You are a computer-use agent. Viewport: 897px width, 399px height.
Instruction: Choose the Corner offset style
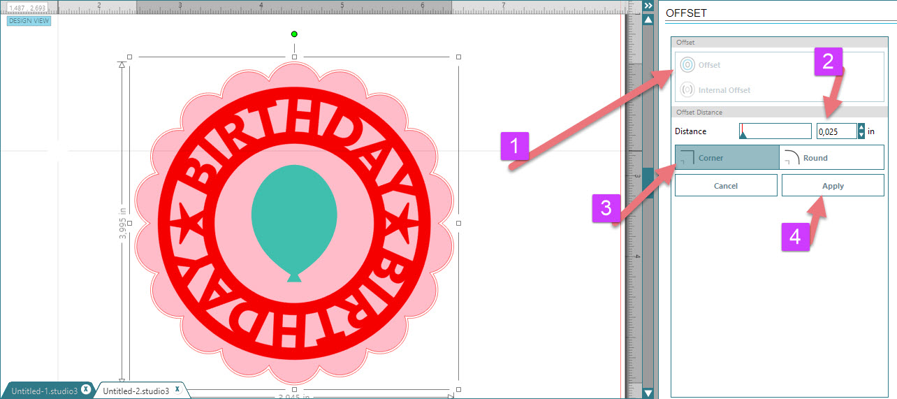coord(727,157)
